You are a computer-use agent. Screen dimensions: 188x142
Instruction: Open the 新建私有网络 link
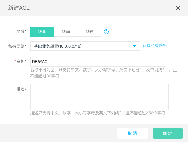point(155,46)
